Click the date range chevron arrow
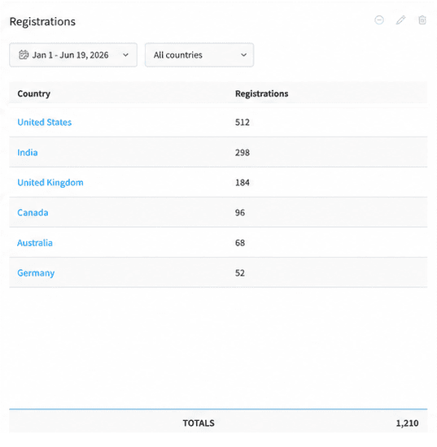This screenshot has width=437, height=447. (125, 55)
